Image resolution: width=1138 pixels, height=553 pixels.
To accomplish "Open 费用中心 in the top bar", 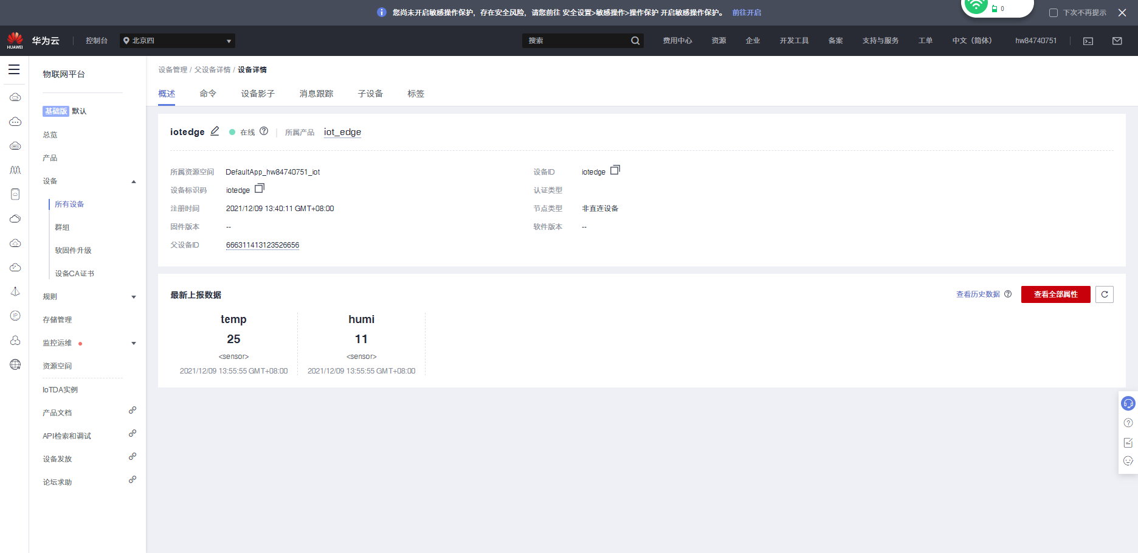I will pos(677,41).
